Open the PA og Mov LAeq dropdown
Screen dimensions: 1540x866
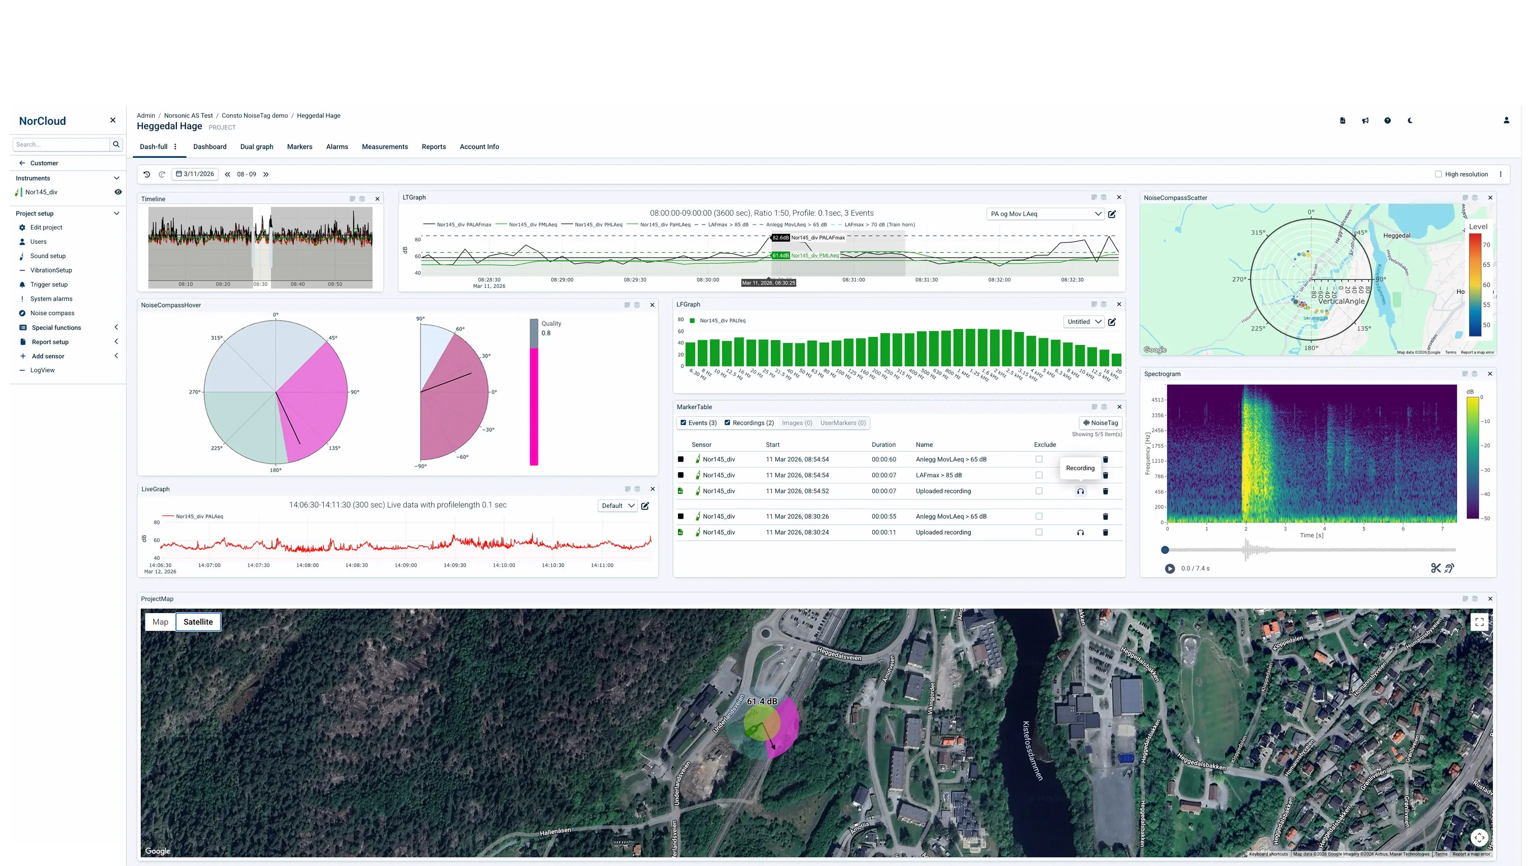click(1045, 214)
